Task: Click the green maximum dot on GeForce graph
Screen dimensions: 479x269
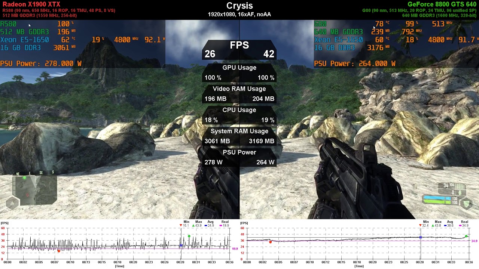Action: 466,236
